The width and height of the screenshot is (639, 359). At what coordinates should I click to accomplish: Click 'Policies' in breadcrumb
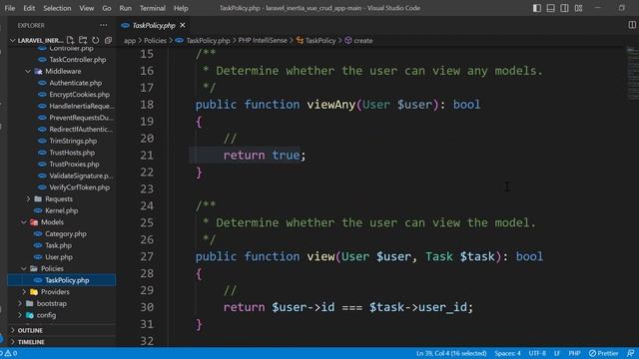click(x=156, y=40)
